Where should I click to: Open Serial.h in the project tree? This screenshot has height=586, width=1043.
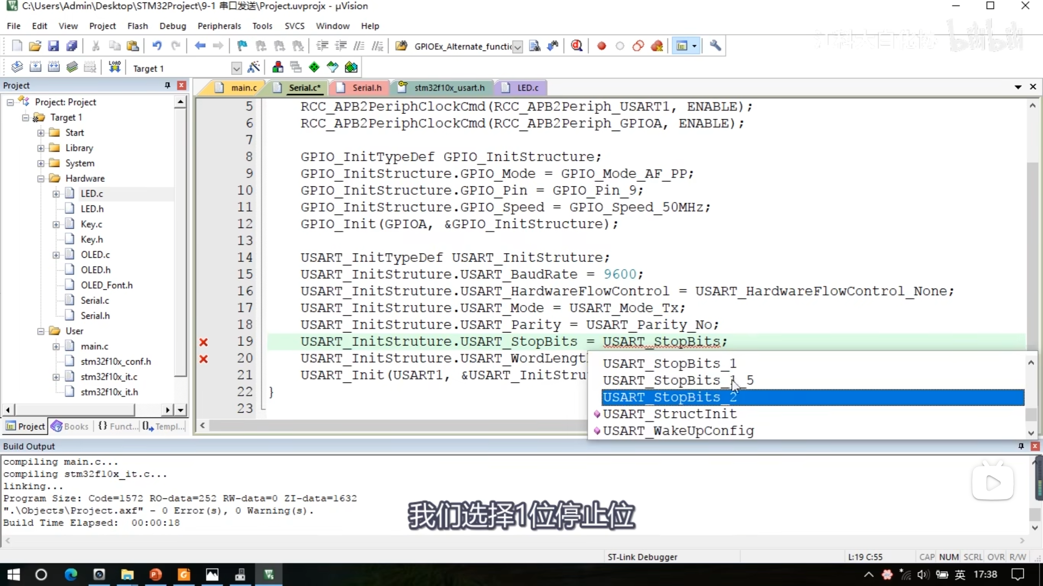(95, 316)
